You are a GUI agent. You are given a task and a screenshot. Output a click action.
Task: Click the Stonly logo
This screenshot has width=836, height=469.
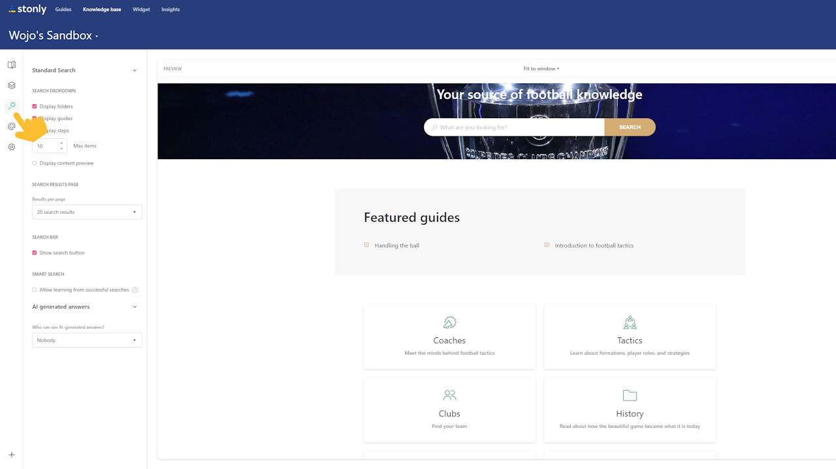click(27, 9)
